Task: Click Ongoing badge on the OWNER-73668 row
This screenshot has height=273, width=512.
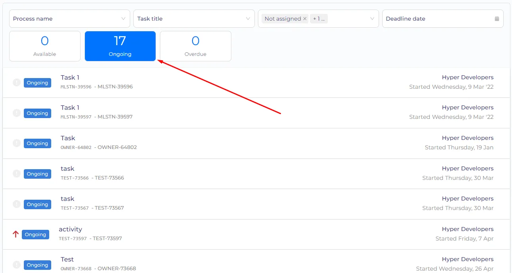Action: [37, 265]
